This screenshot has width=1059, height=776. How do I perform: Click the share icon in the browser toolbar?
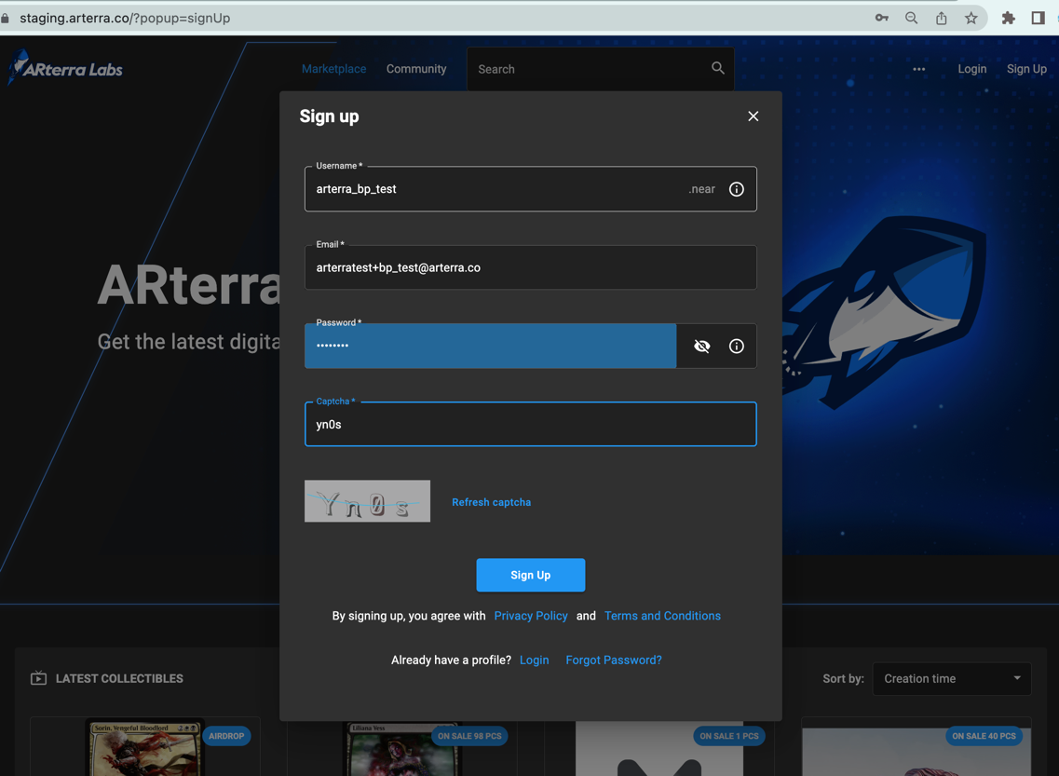[x=941, y=17]
